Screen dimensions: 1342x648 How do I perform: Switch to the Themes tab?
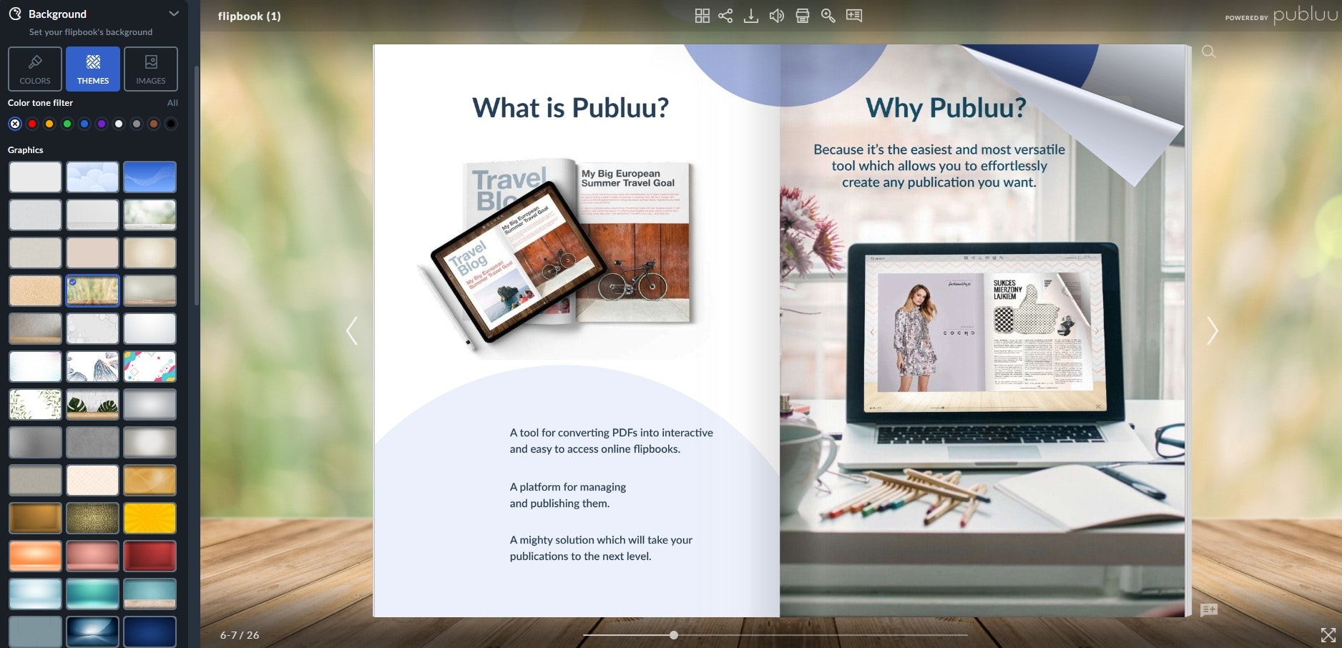pos(93,69)
